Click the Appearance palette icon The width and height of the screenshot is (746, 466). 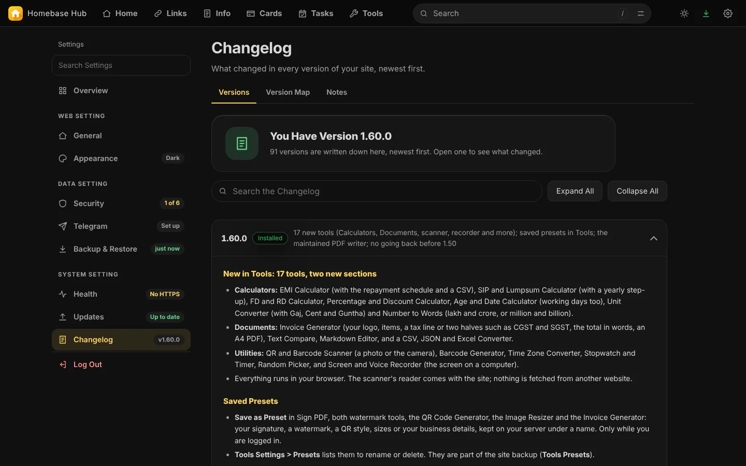(63, 158)
